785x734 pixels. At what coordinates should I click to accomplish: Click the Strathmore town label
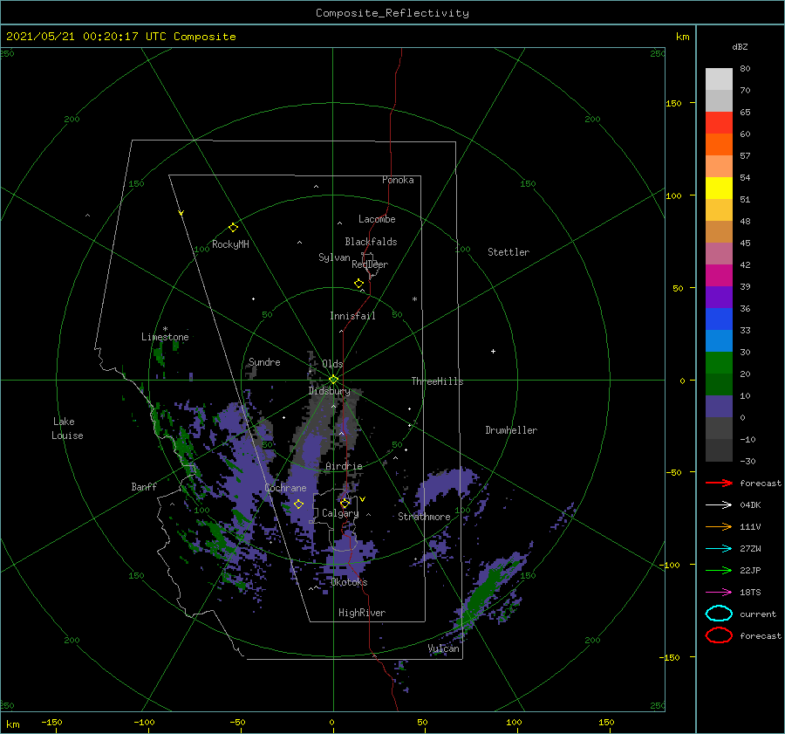[x=424, y=517]
